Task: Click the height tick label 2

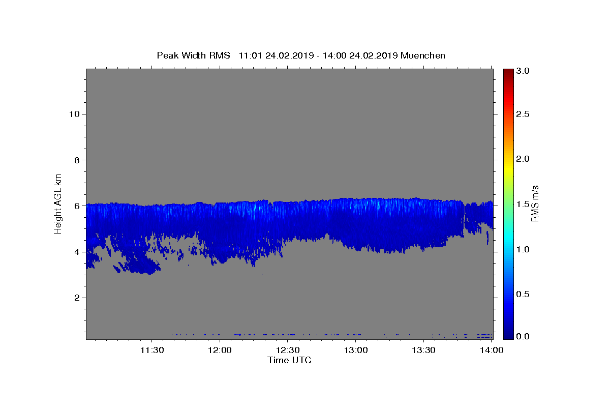Action: pyautogui.click(x=76, y=298)
